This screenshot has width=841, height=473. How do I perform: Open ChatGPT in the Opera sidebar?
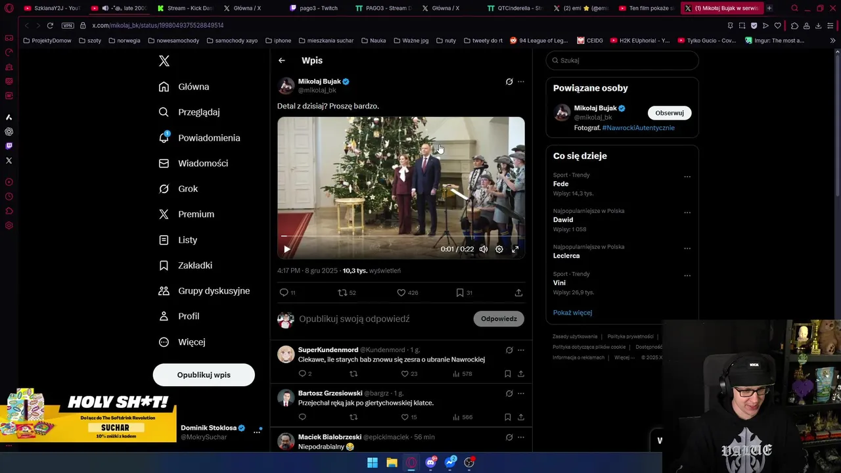pyautogui.click(x=9, y=131)
